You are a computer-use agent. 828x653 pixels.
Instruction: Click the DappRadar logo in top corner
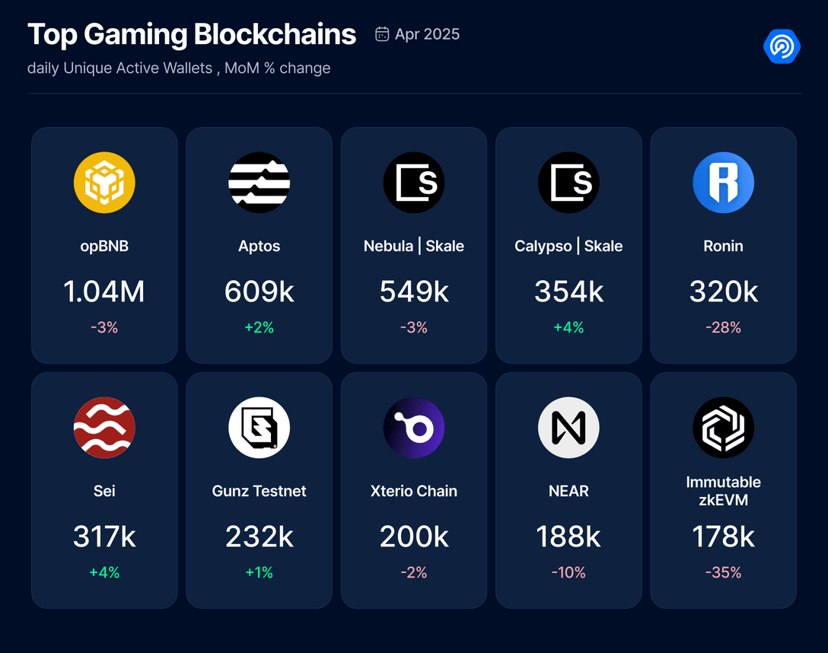point(782,46)
